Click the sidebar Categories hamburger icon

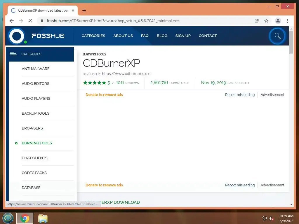[13, 54]
